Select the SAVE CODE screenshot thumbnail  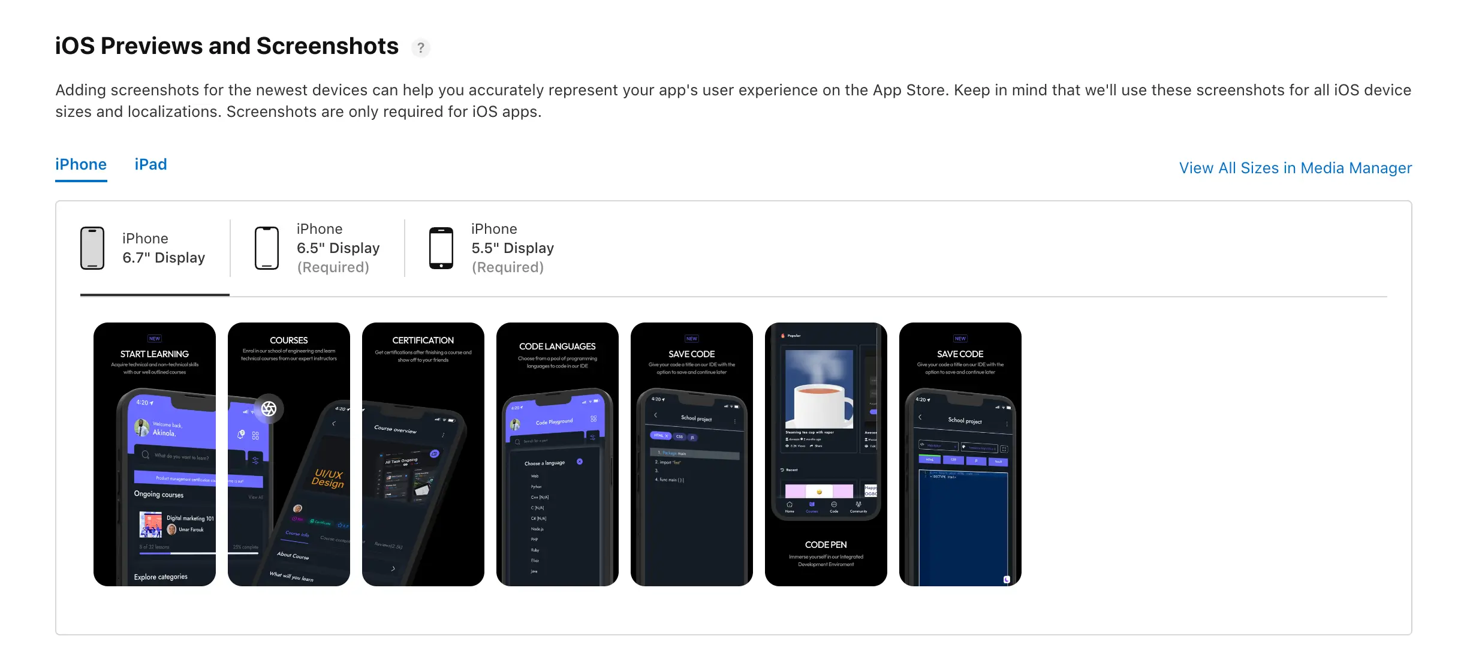[x=692, y=454]
